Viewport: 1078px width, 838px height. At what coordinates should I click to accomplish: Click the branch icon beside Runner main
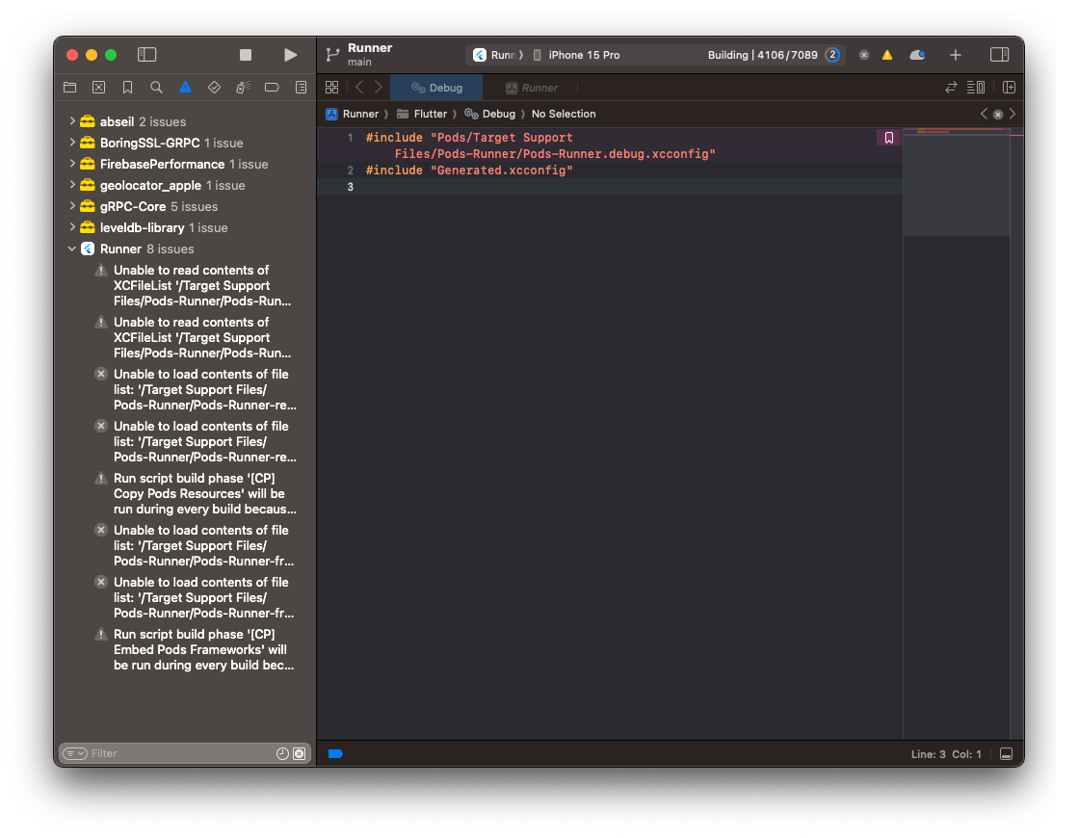click(332, 55)
